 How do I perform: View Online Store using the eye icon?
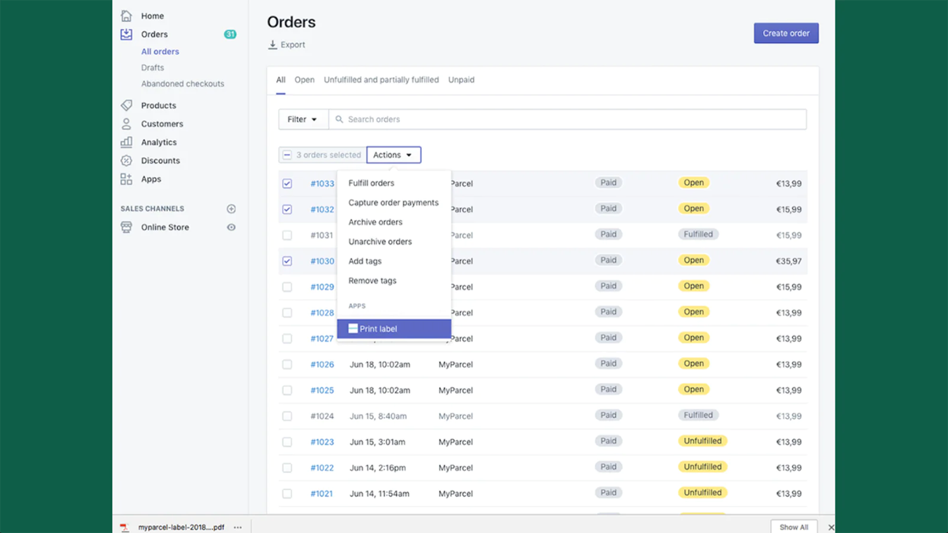tap(231, 227)
